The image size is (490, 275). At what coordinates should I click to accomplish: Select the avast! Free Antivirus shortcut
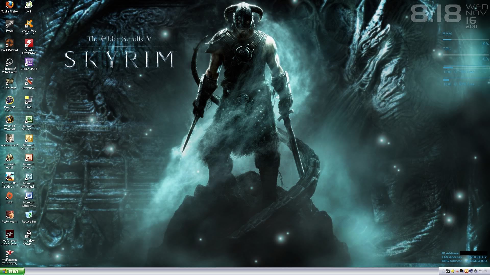coord(29,27)
